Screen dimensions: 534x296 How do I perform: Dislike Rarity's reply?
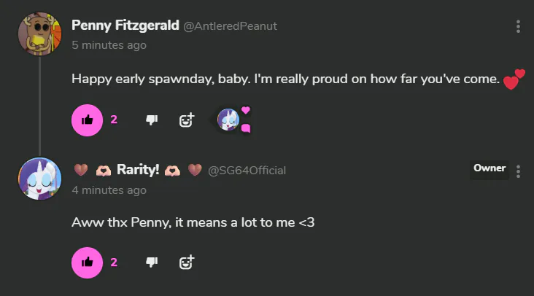pyautogui.click(x=152, y=262)
